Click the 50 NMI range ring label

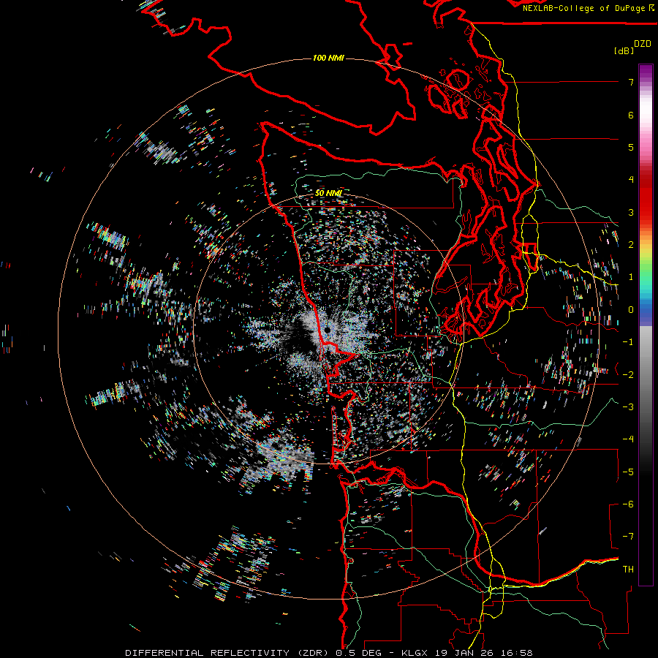point(328,193)
